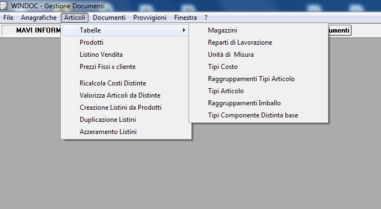Choose Raggruppamenti Imballo entry
Image resolution: width=381 pixels, height=209 pixels.
259,103
